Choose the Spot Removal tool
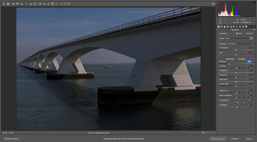Screen dimensions: 257x142 click(x=40, y=4)
